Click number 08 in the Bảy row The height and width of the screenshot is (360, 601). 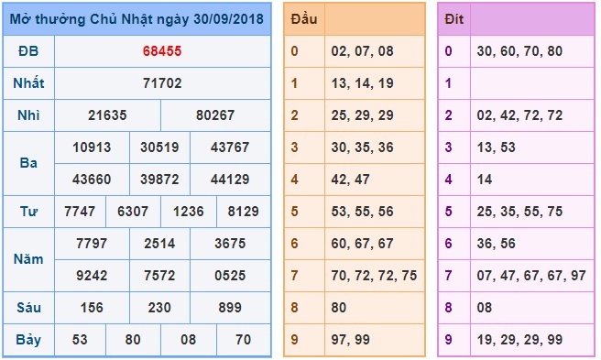(188, 340)
